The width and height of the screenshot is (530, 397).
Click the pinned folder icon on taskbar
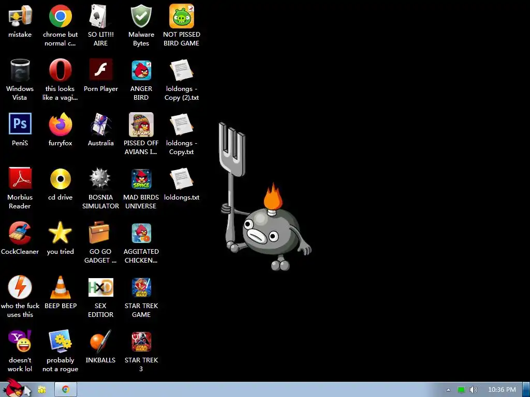42,390
